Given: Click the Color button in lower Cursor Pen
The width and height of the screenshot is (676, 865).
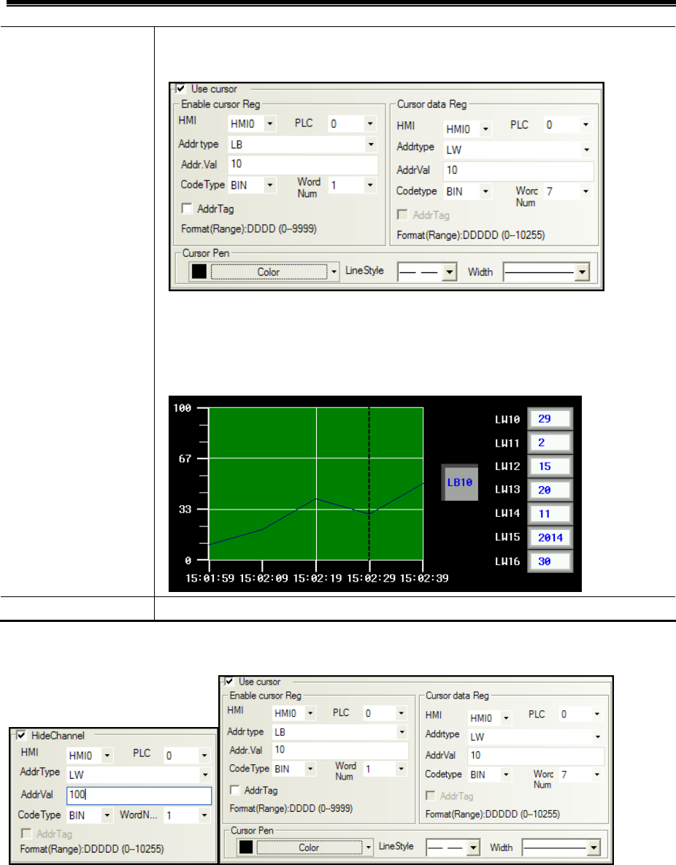Looking at the screenshot, I should (x=309, y=847).
